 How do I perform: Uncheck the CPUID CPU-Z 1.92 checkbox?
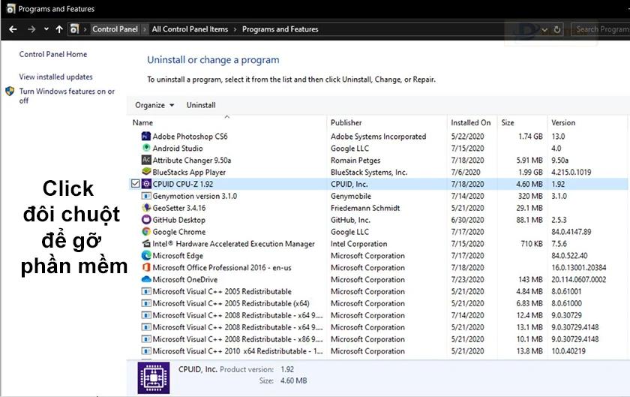135,184
